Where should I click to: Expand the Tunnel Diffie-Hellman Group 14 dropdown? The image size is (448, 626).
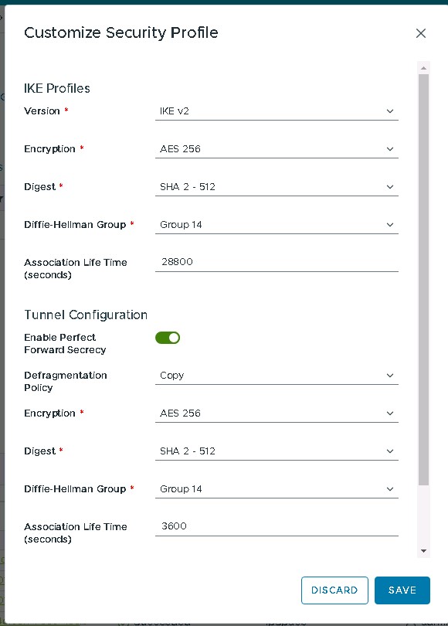[x=277, y=489]
